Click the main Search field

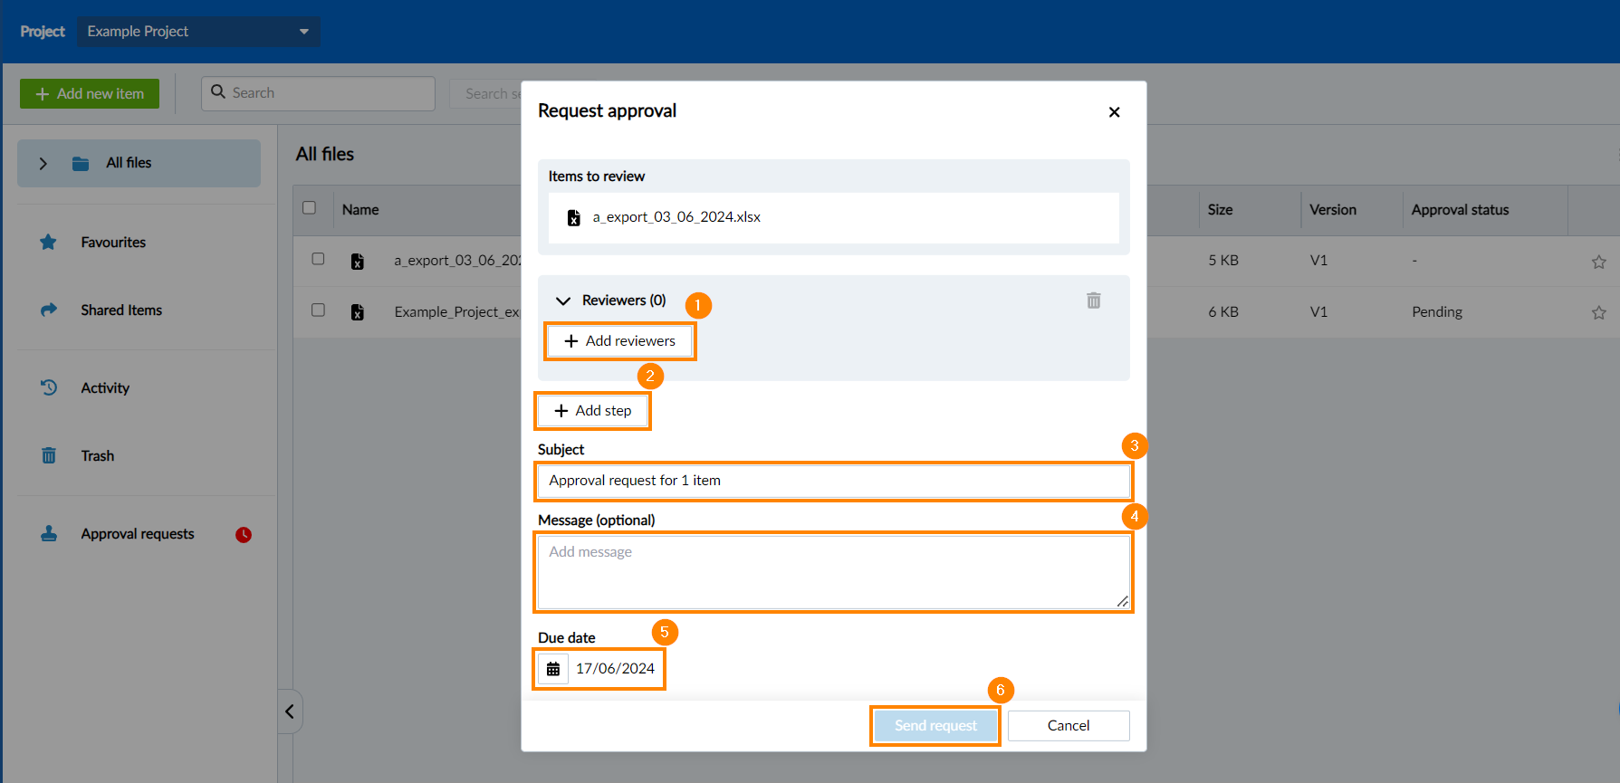click(x=318, y=93)
